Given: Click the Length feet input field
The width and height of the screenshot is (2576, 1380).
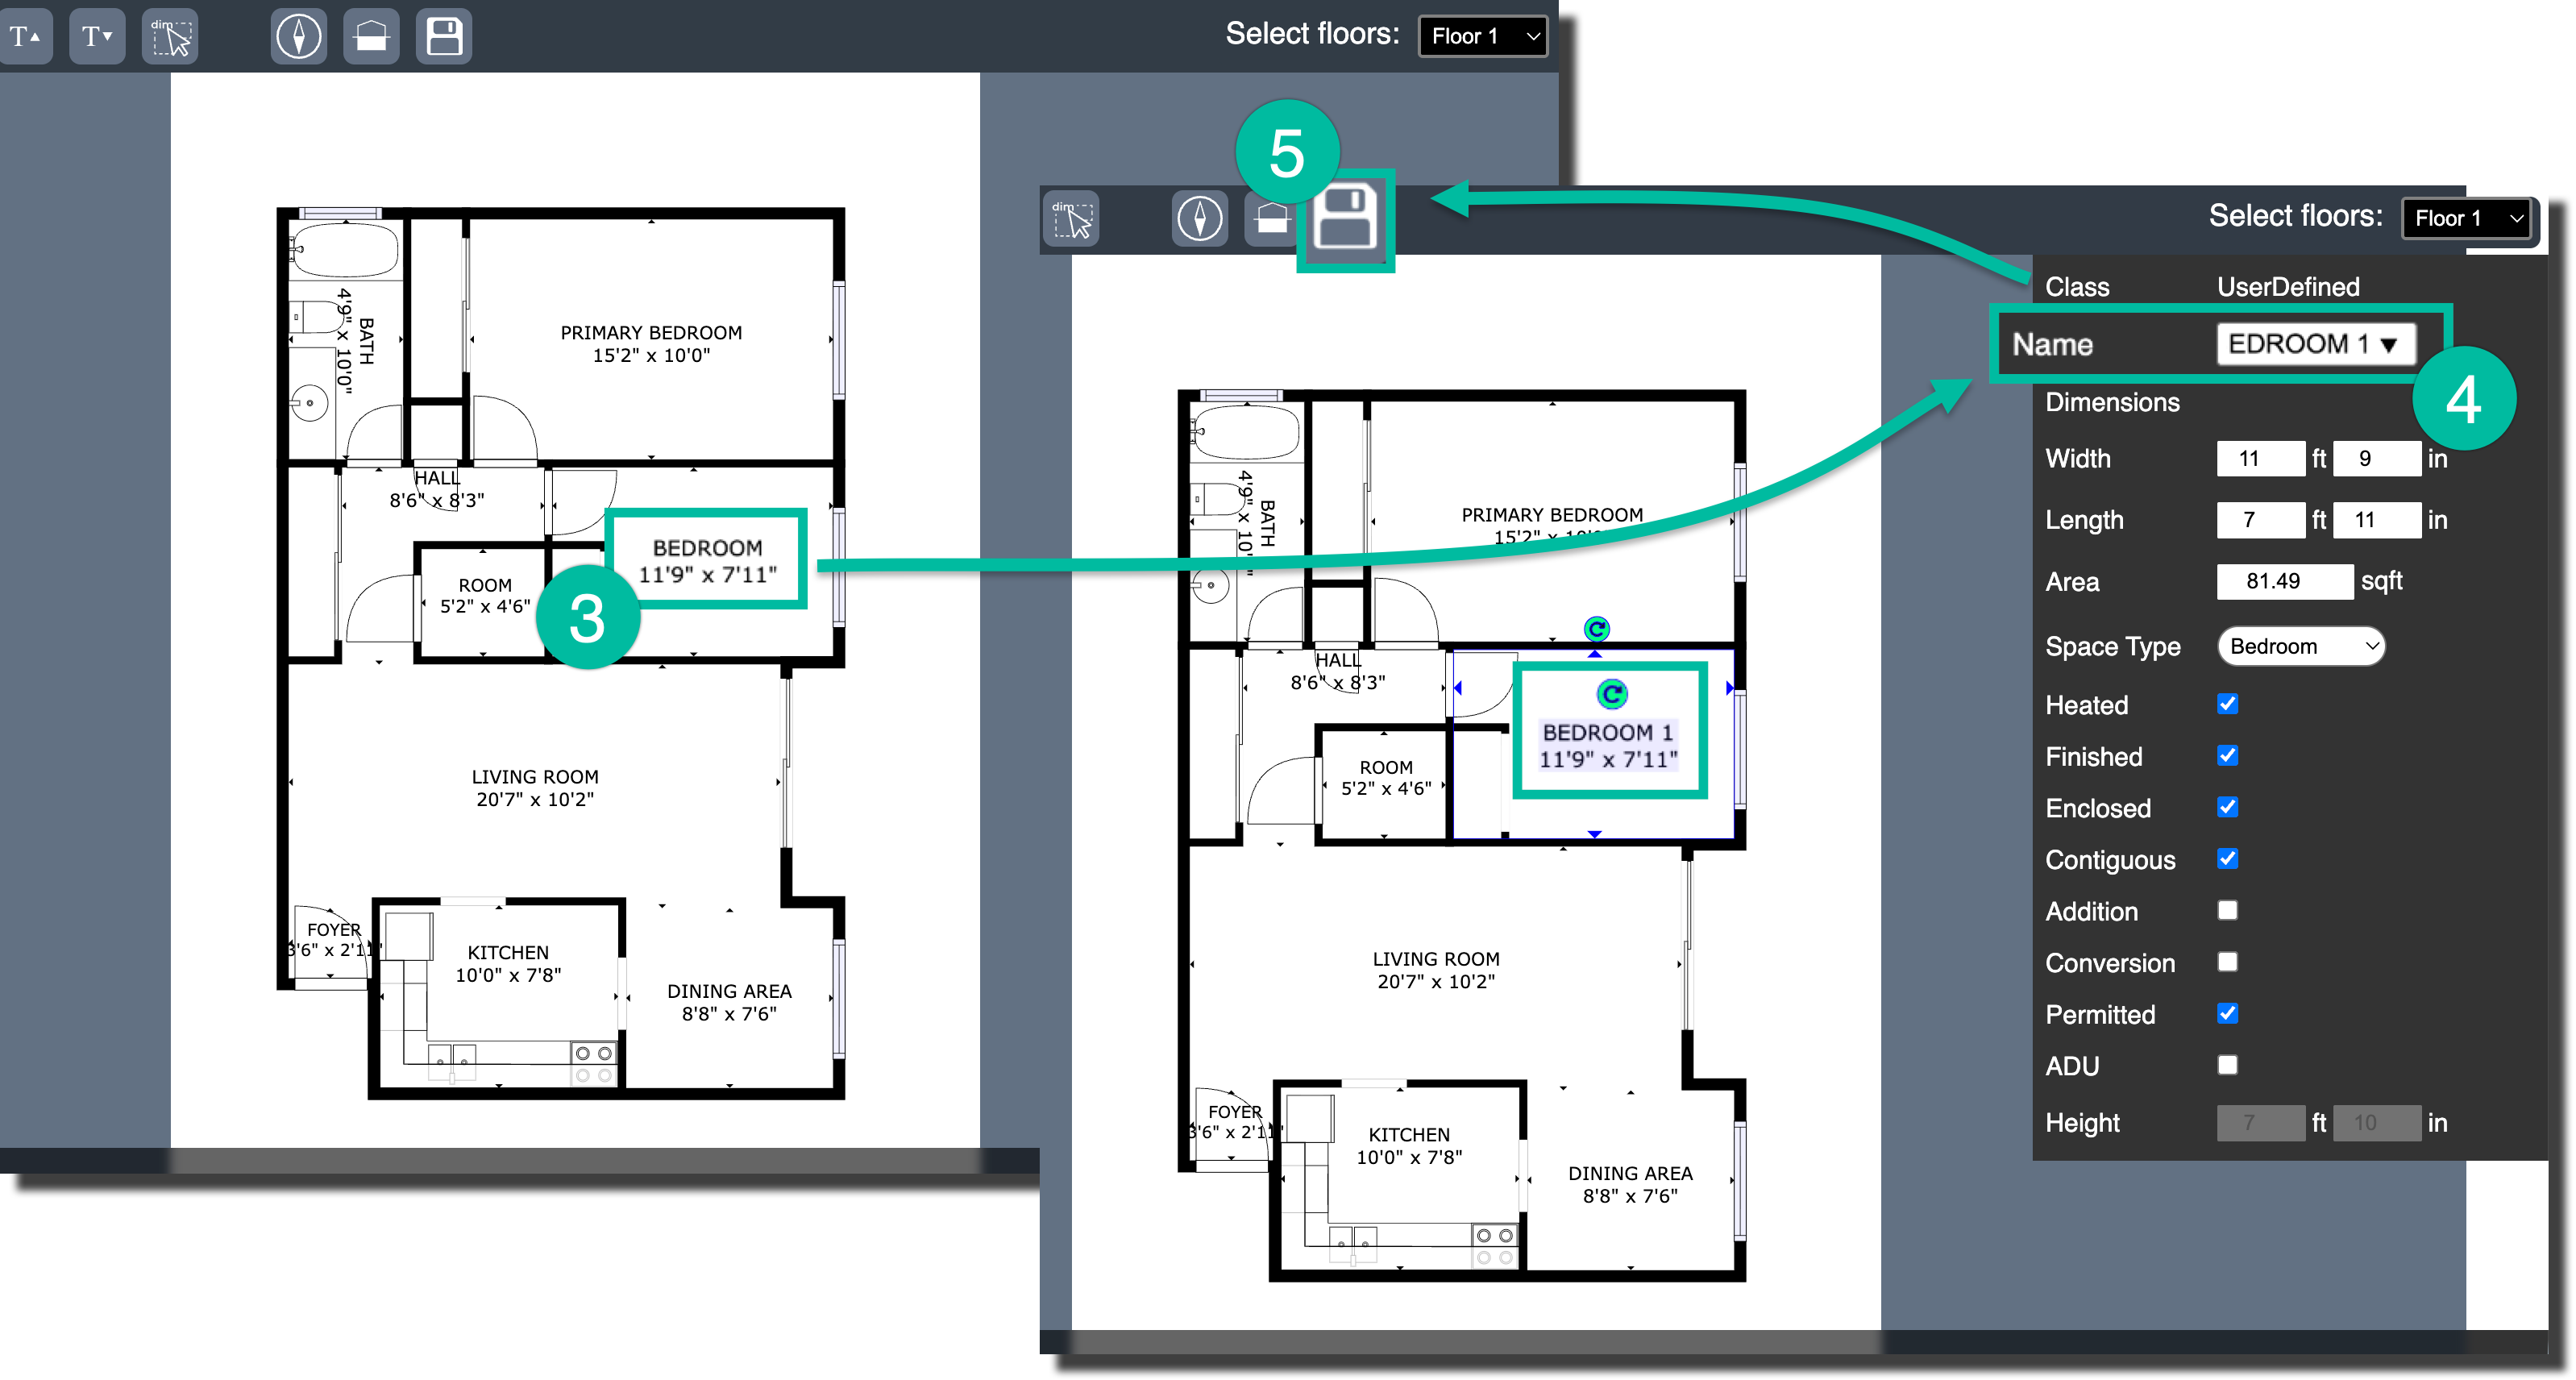Looking at the screenshot, I should pyautogui.click(x=2261, y=520).
